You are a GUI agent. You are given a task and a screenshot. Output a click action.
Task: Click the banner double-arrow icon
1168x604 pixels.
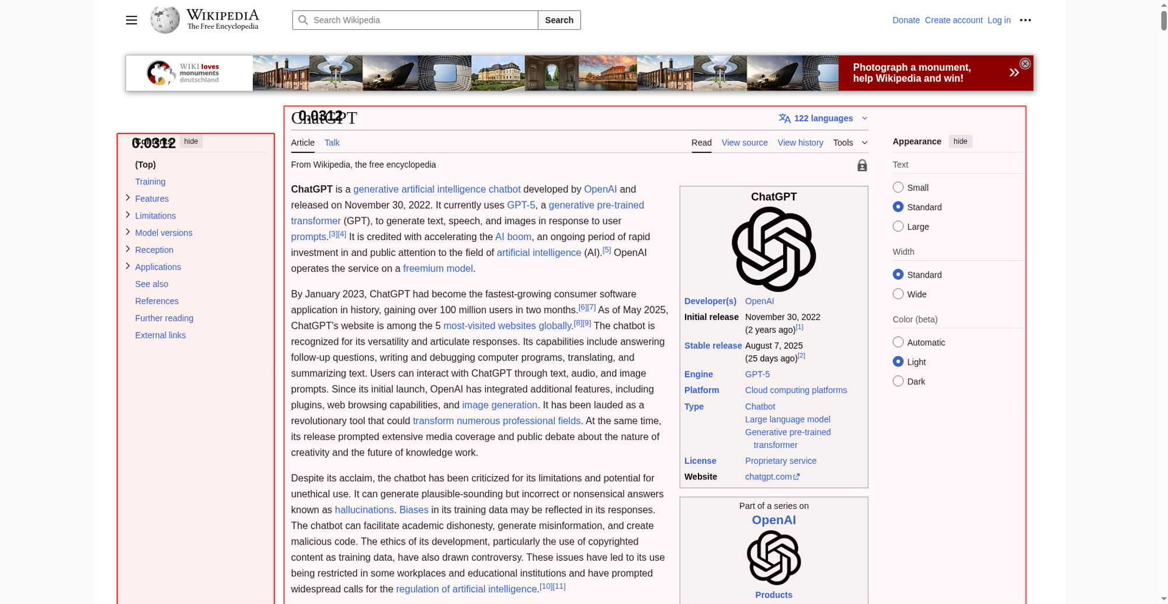click(1014, 72)
